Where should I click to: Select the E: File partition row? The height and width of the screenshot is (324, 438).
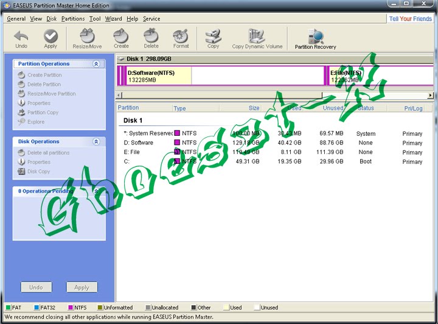click(x=273, y=152)
